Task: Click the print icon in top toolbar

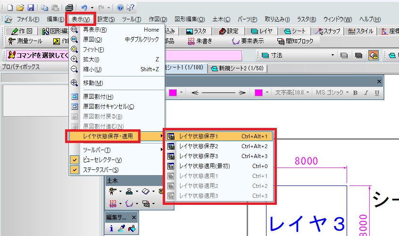Action: tap(69, 8)
